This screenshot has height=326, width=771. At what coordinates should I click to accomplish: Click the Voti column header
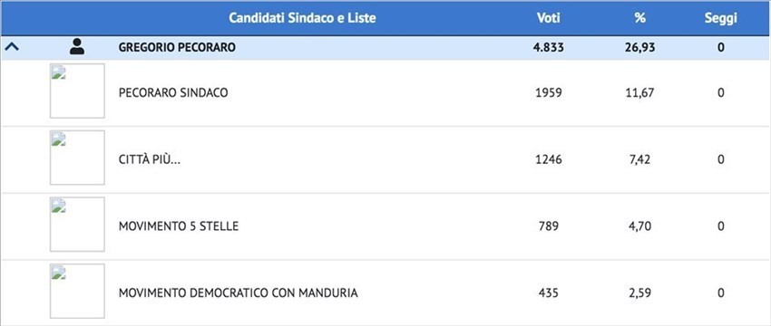(548, 19)
